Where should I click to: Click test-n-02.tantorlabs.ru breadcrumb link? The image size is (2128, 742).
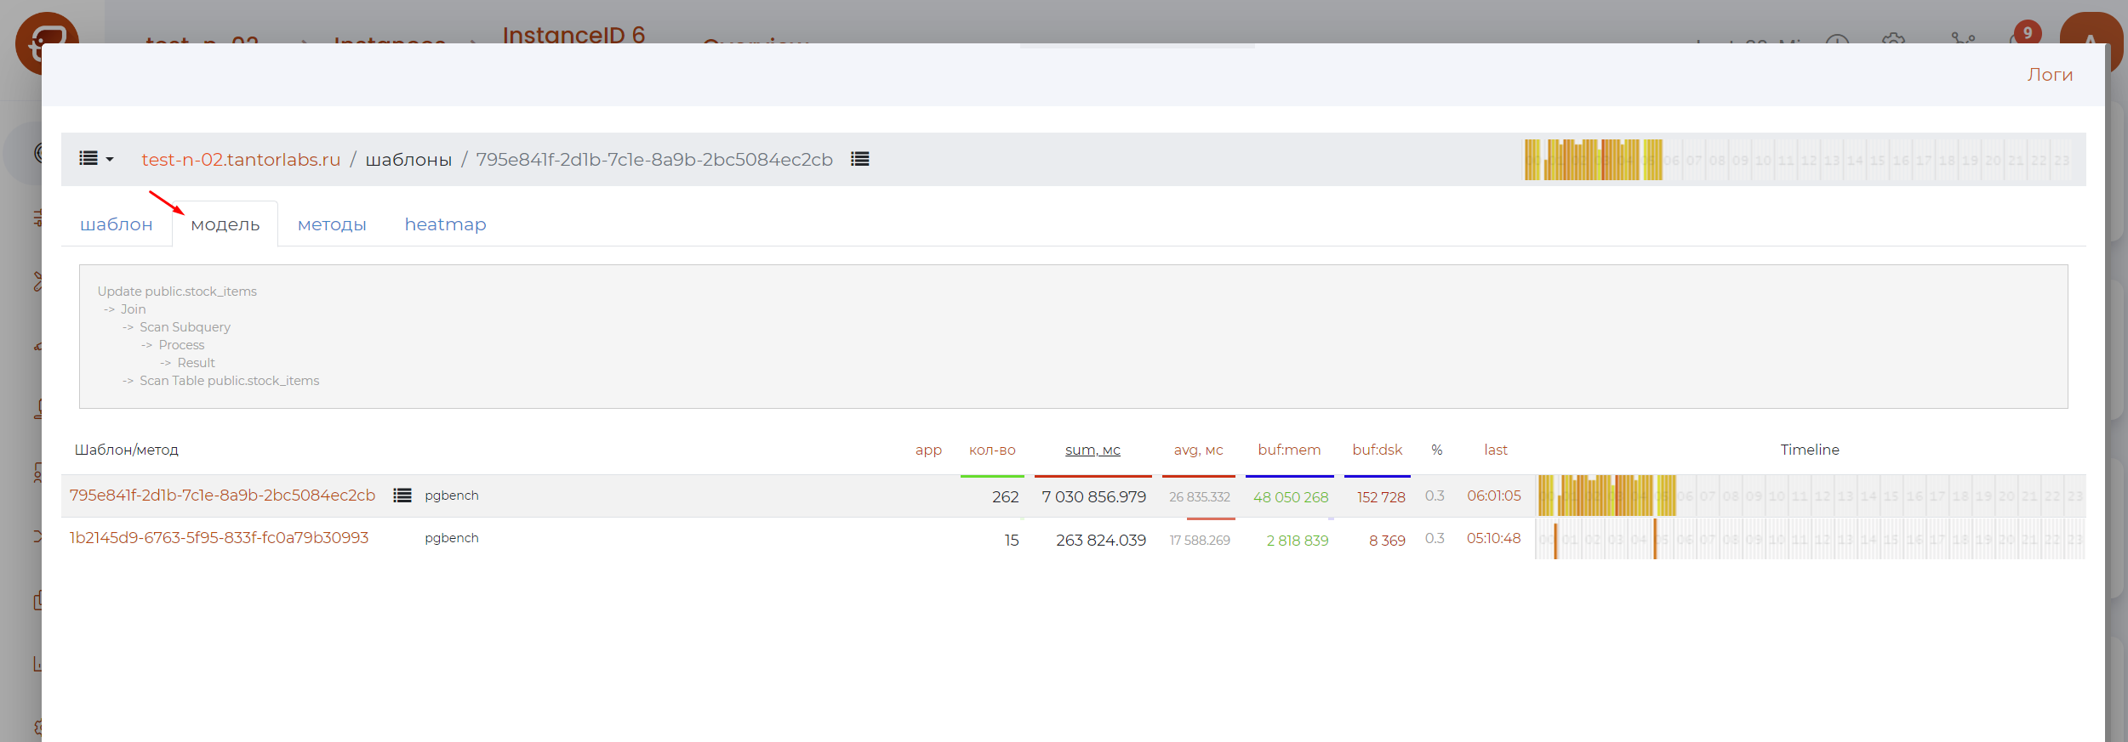[241, 160]
